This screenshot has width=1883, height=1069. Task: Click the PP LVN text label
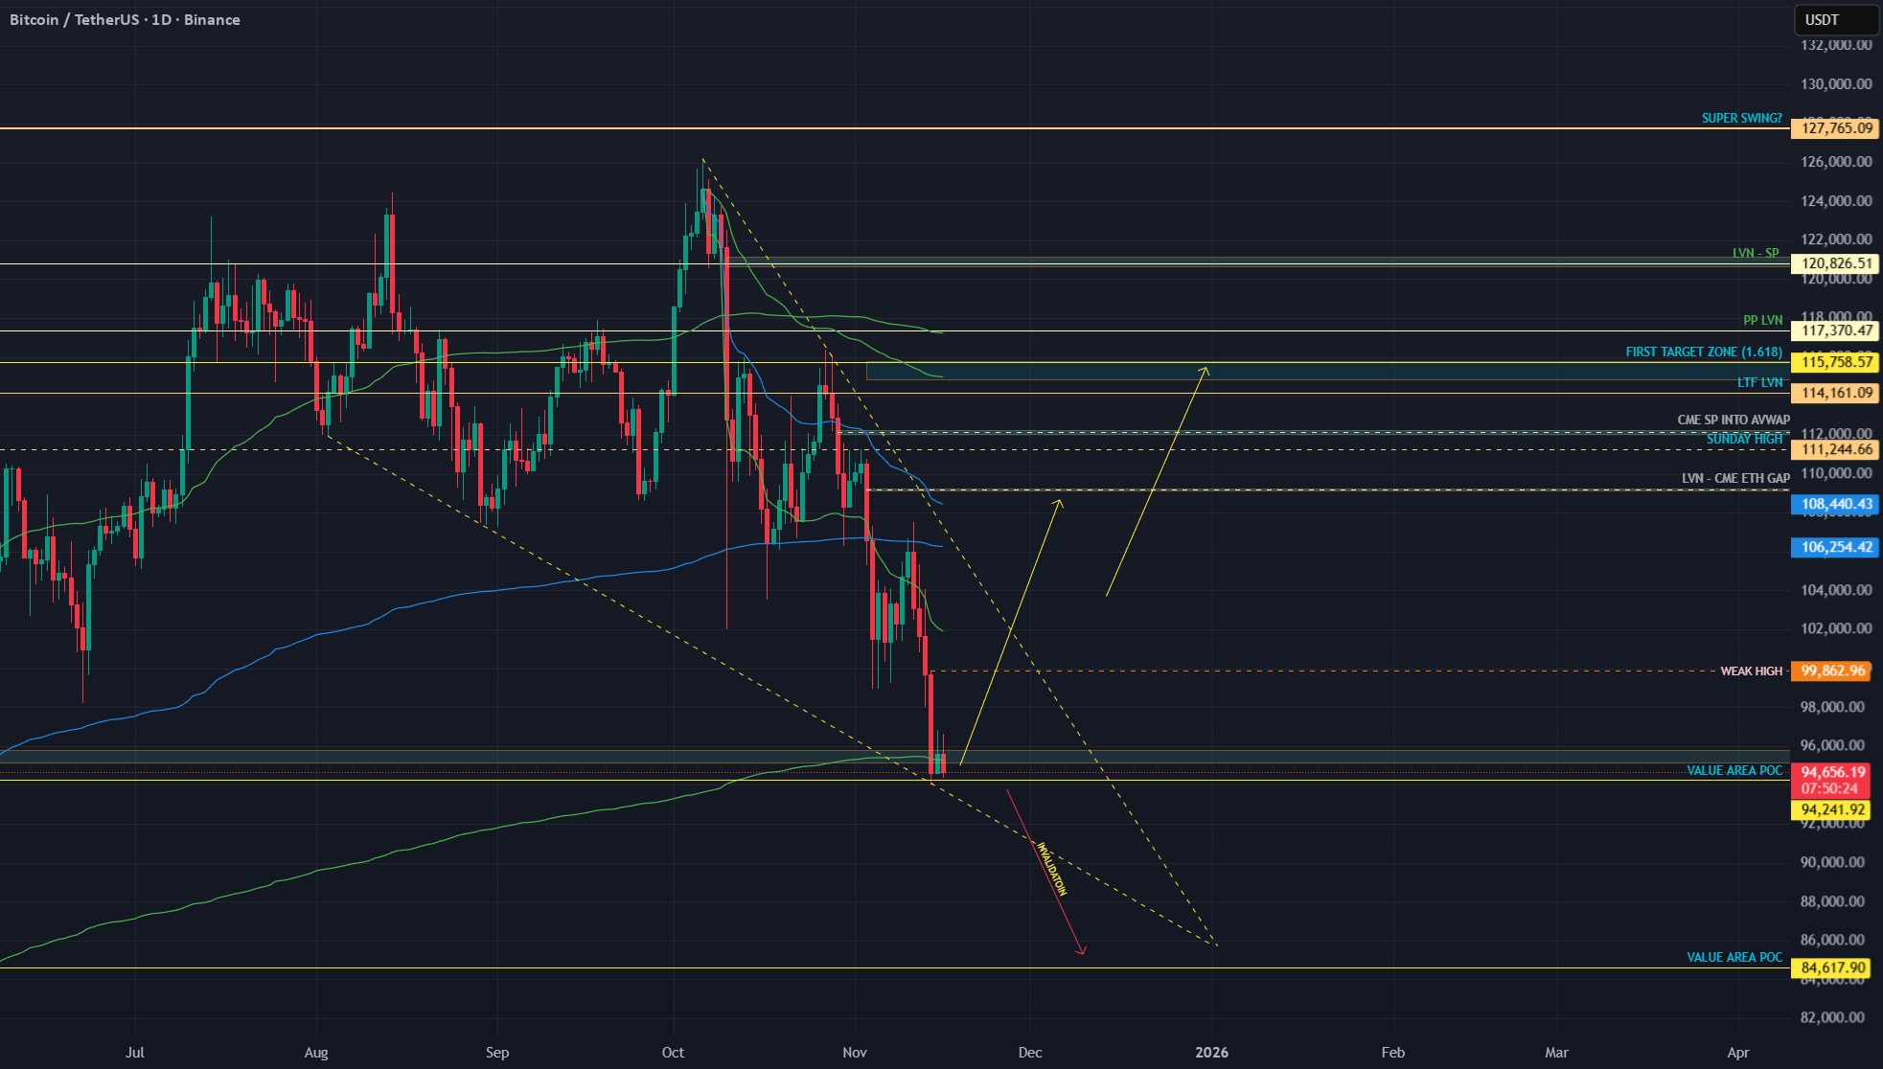(1762, 321)
